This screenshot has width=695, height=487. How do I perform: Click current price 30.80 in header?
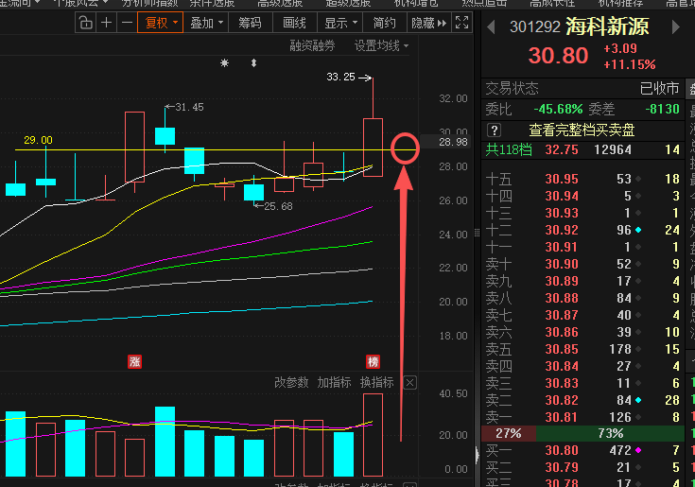pos(558,56)
